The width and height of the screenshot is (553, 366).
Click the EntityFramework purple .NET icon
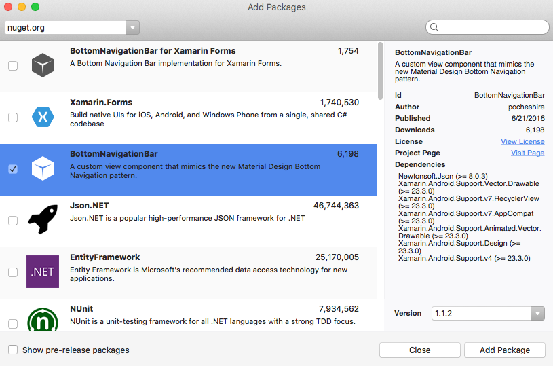coord(43,272)
